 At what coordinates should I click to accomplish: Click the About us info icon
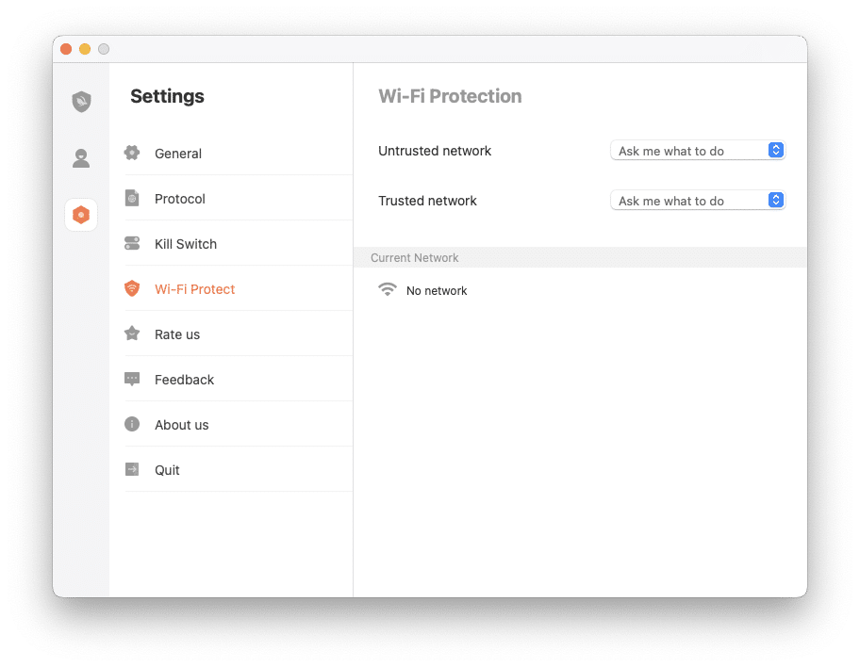(132, 424)
